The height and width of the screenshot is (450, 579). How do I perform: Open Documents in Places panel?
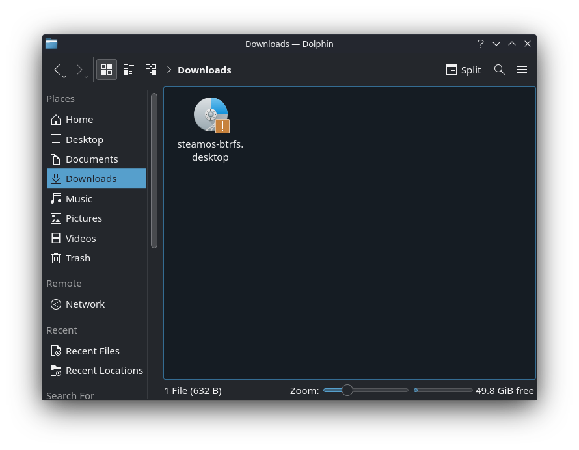pos(97,159)
